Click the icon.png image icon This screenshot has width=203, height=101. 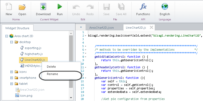click(17, 96)
